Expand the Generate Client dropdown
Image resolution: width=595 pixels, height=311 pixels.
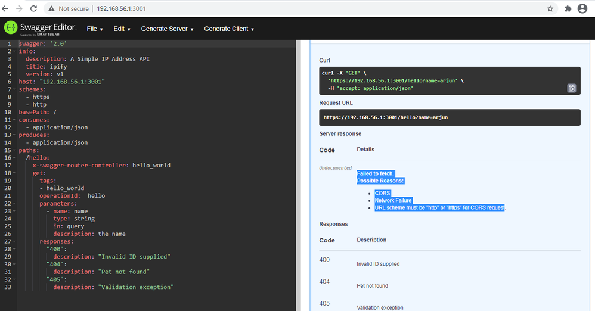click(229, 29)
